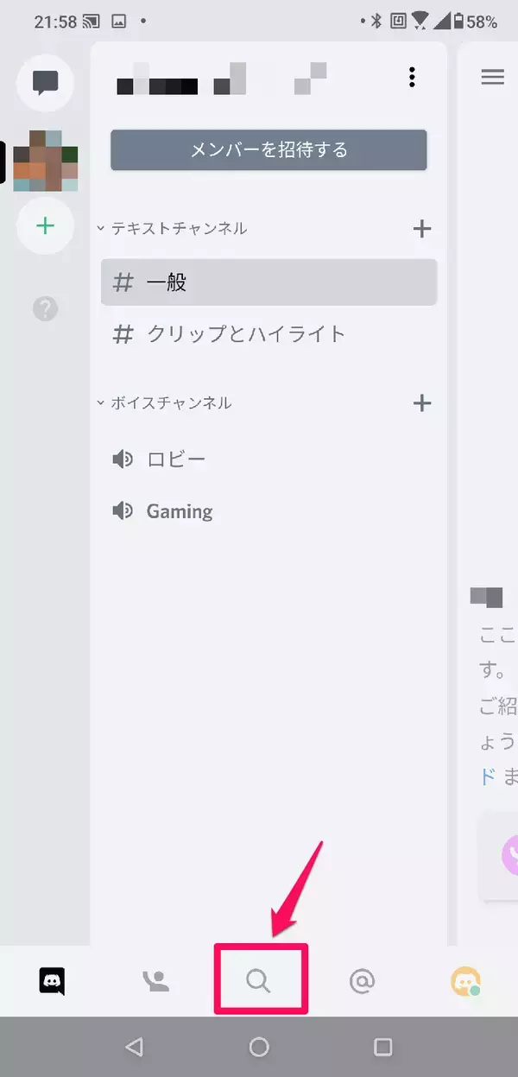
Task: Open the search tab
Action: [x=259, y=979]
